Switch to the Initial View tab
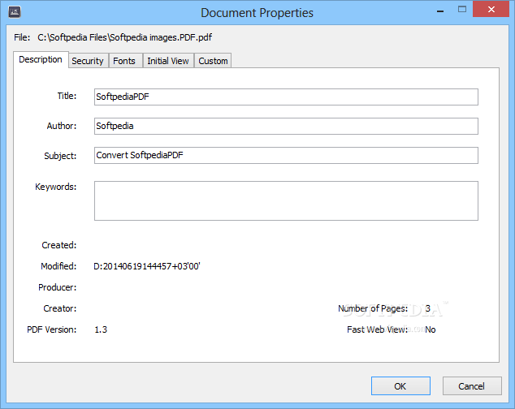 pyautogui.click(x=168, y=61)
